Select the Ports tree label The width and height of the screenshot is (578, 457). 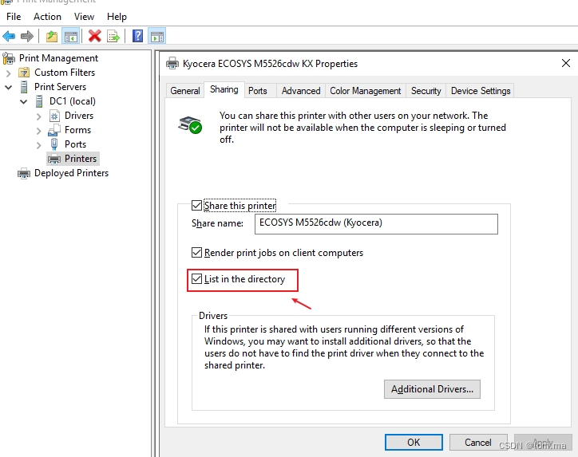[x=75, y=144]
